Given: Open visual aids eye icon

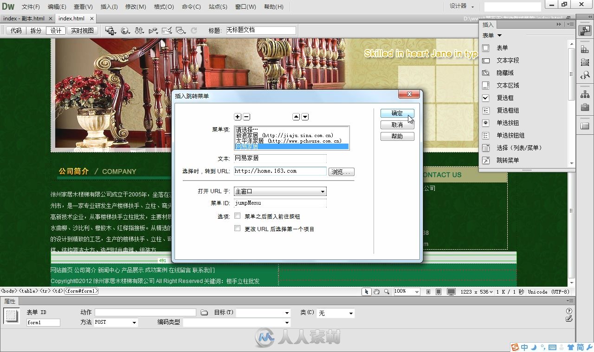Looking at the screenshot, I should (x=181, y=31).
